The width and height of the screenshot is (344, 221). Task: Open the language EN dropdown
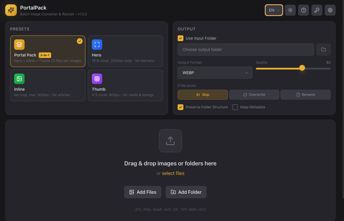pyautogui.click(x=274, y=10)
